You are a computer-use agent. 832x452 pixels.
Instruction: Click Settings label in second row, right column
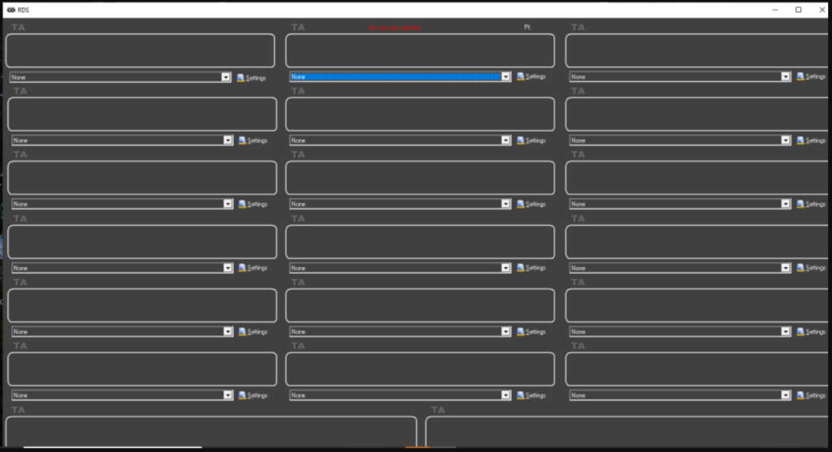point(817,140)
